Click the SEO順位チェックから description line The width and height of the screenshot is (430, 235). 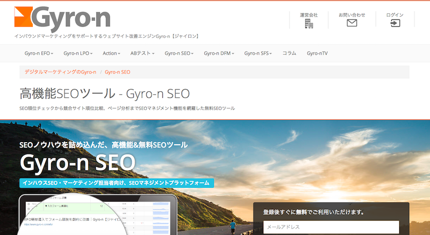(x=127, y=108)
